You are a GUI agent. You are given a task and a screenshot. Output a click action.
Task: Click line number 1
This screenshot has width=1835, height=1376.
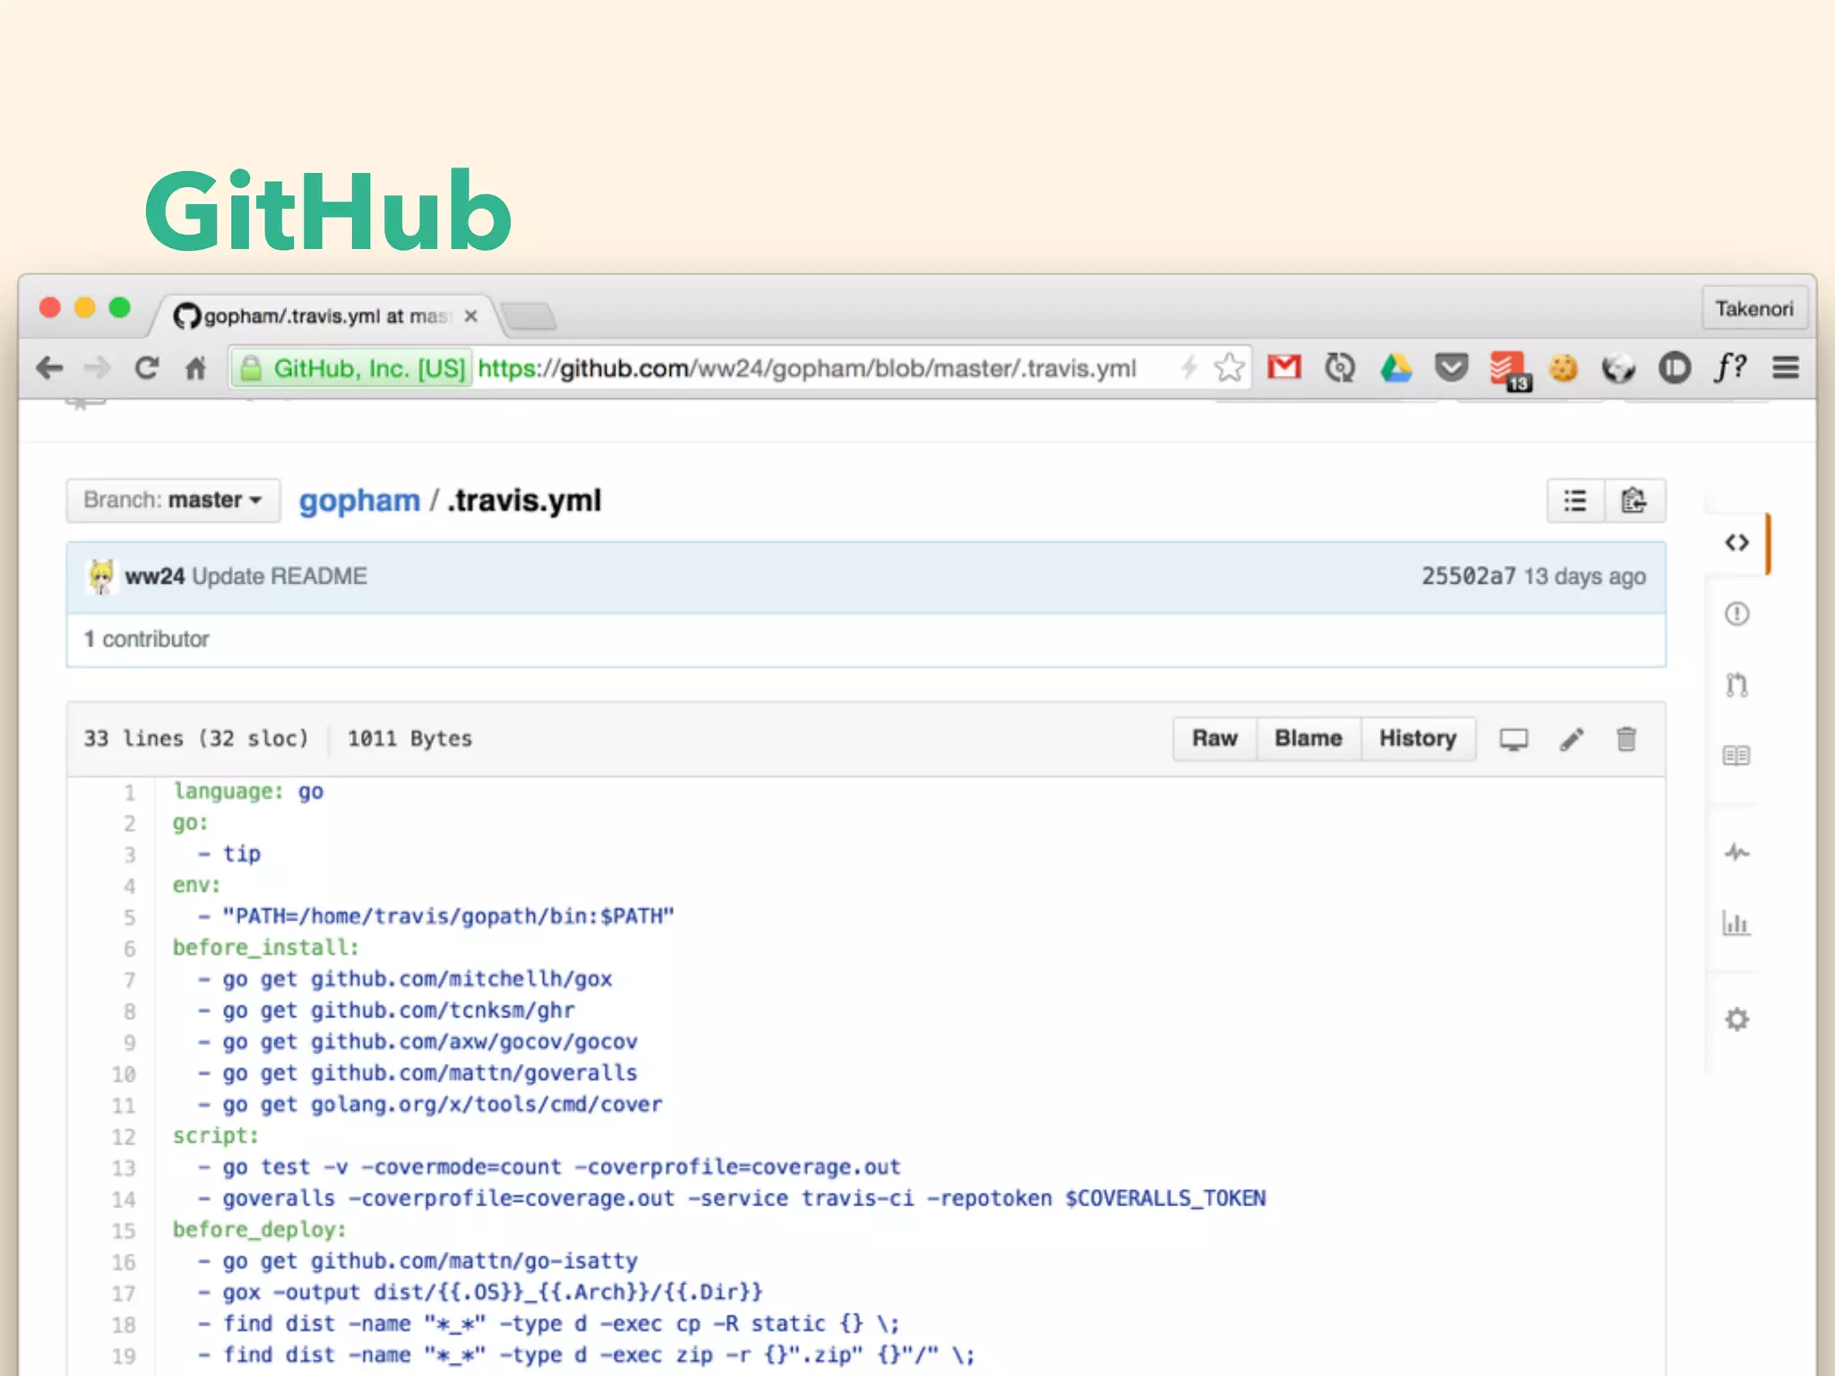[x=130, y=793]
